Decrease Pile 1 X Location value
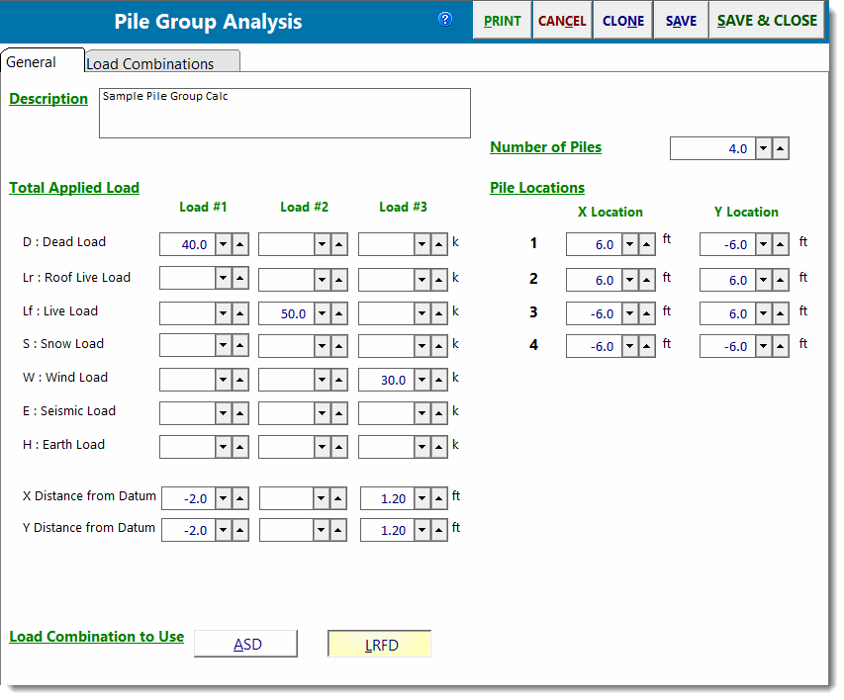The height and width of the screenshot is (700, 844). (x=629, y=245)
